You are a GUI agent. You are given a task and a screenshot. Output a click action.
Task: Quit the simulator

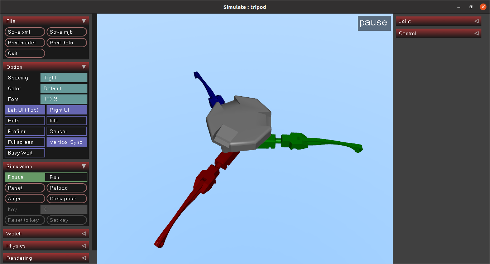point(24,53)
